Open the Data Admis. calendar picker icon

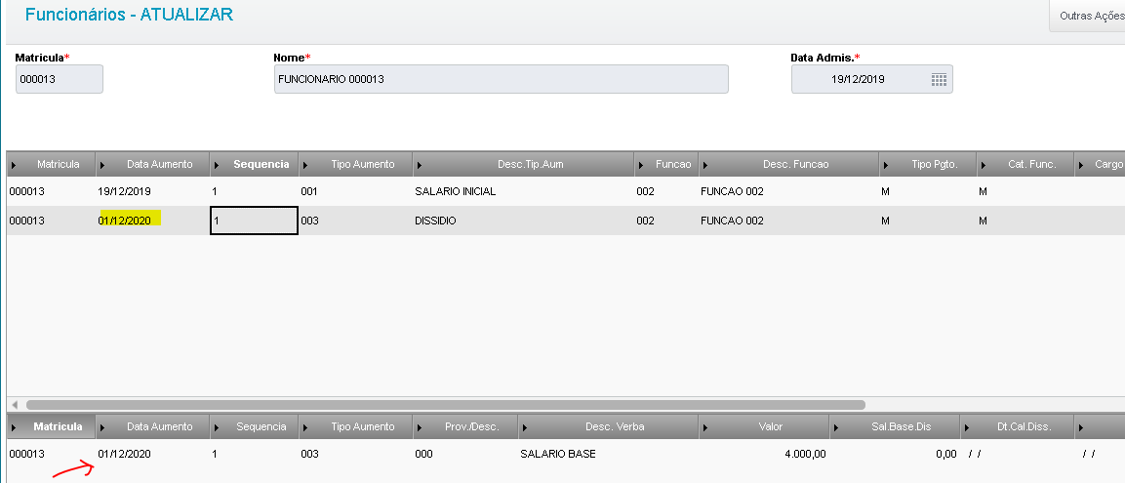[x=940, y=80]
